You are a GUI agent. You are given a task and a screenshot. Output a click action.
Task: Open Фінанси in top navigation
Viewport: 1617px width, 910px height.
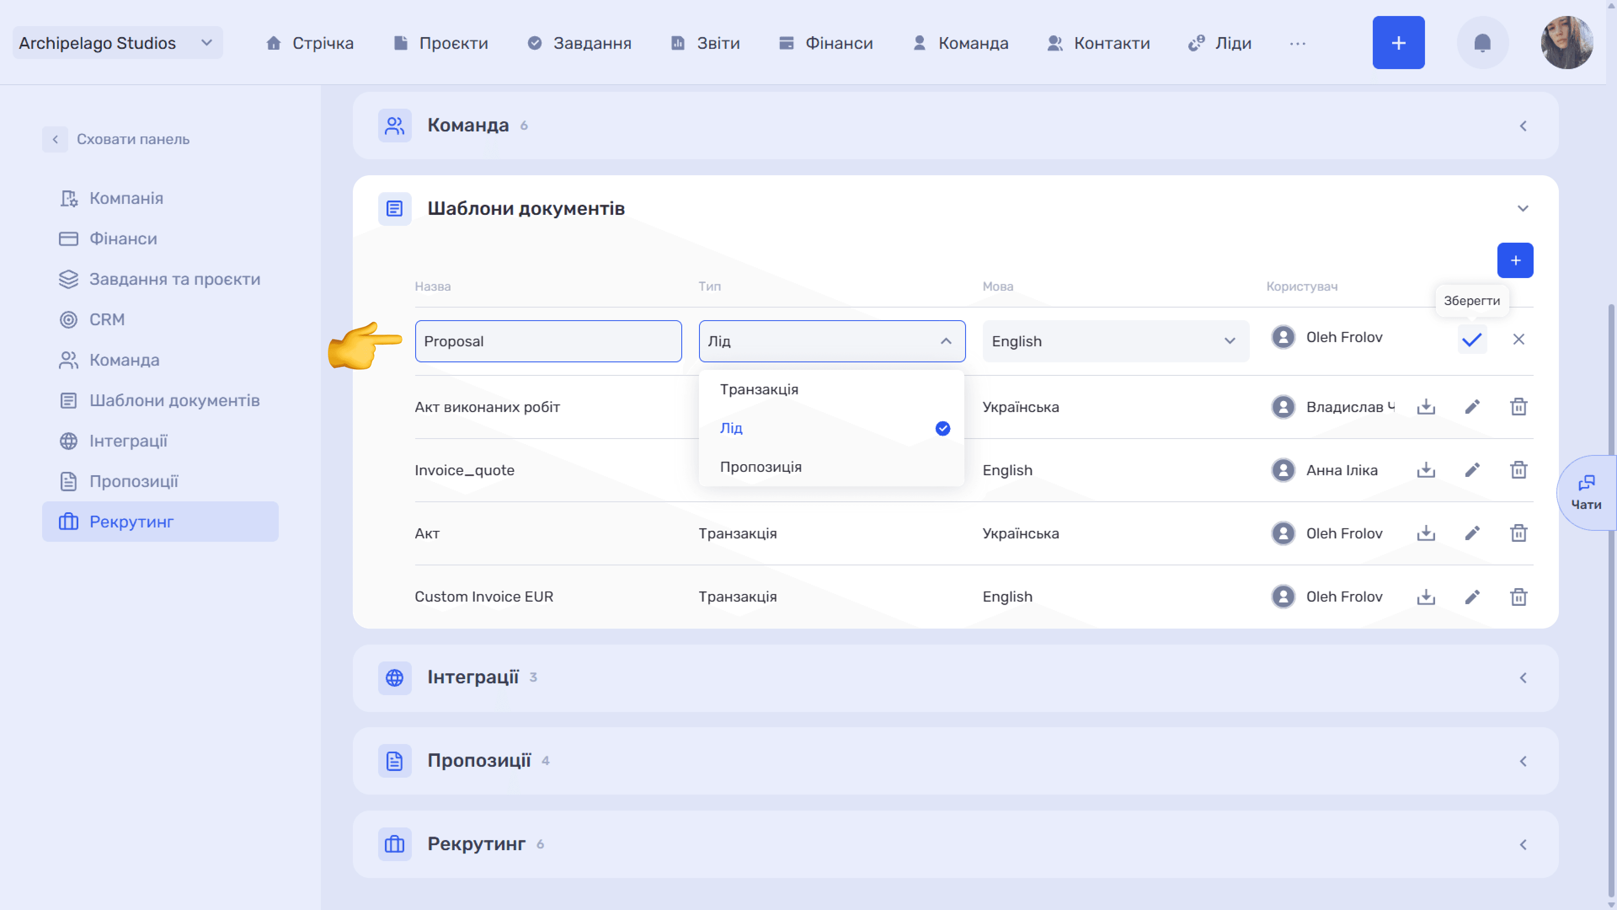[826, 43]
